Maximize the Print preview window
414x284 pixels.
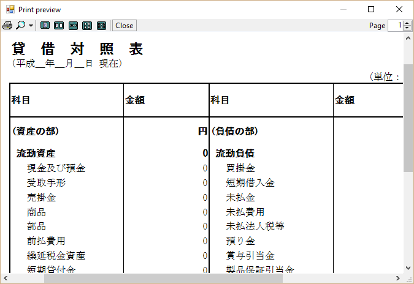point(371,9)
